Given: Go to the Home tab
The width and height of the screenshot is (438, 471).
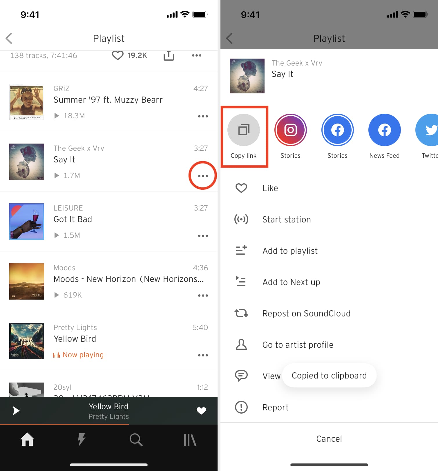Looking at the screenshot, I should coord(27,439).
